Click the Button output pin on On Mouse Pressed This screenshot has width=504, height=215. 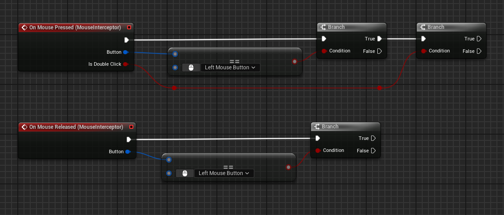click(126, 52)
